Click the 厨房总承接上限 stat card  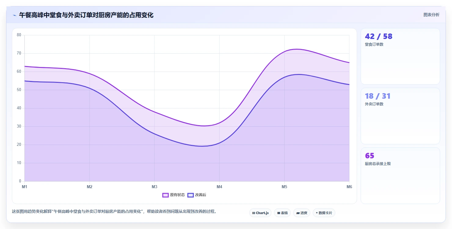tap(400, 176)
